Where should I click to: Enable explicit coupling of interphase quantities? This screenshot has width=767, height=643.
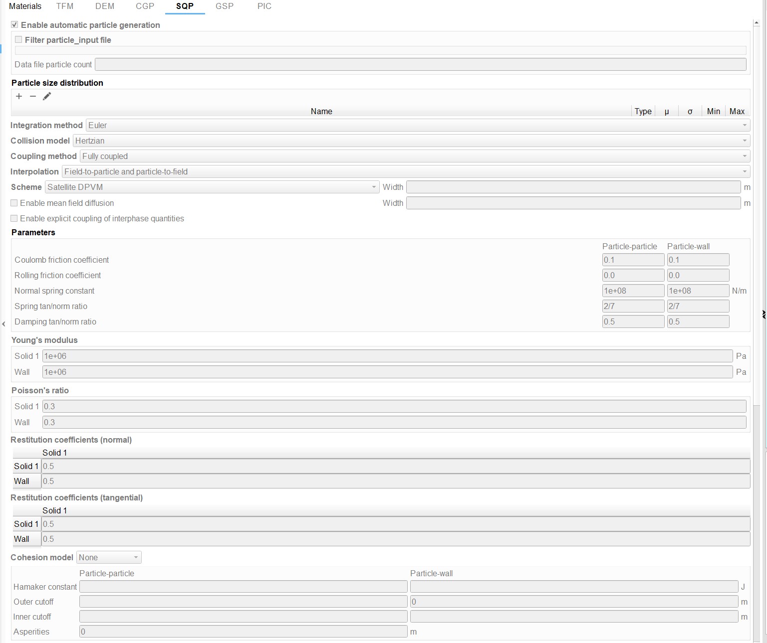[14, 218]
